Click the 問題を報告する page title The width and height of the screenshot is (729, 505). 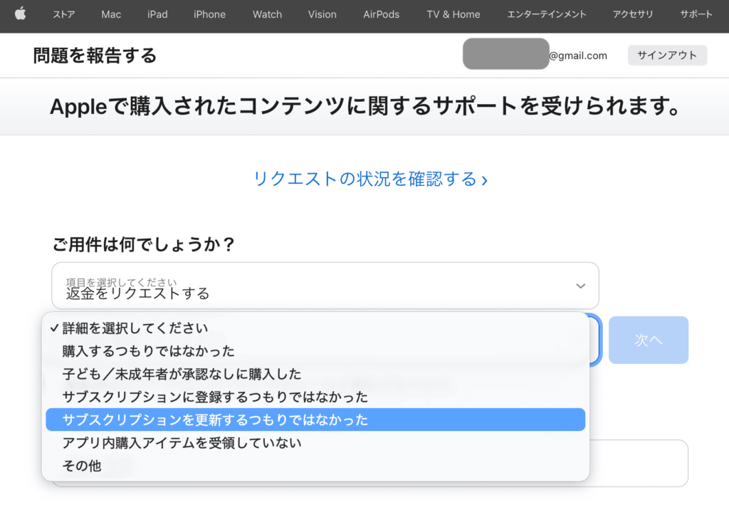click(x=95, y=56)
